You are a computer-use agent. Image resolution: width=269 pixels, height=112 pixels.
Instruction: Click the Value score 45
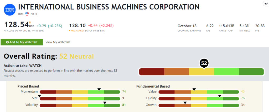click(x=243, y=91)
